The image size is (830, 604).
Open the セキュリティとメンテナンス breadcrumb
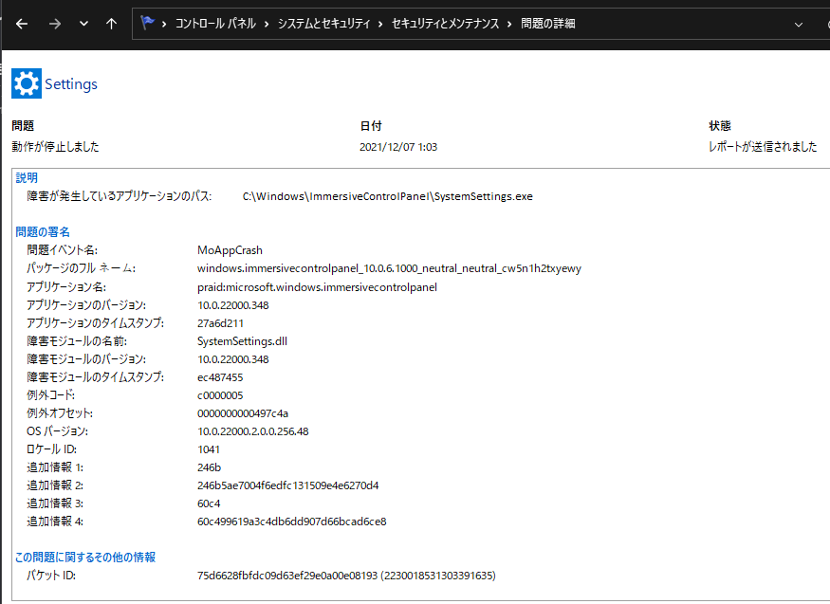pos(445,24)
